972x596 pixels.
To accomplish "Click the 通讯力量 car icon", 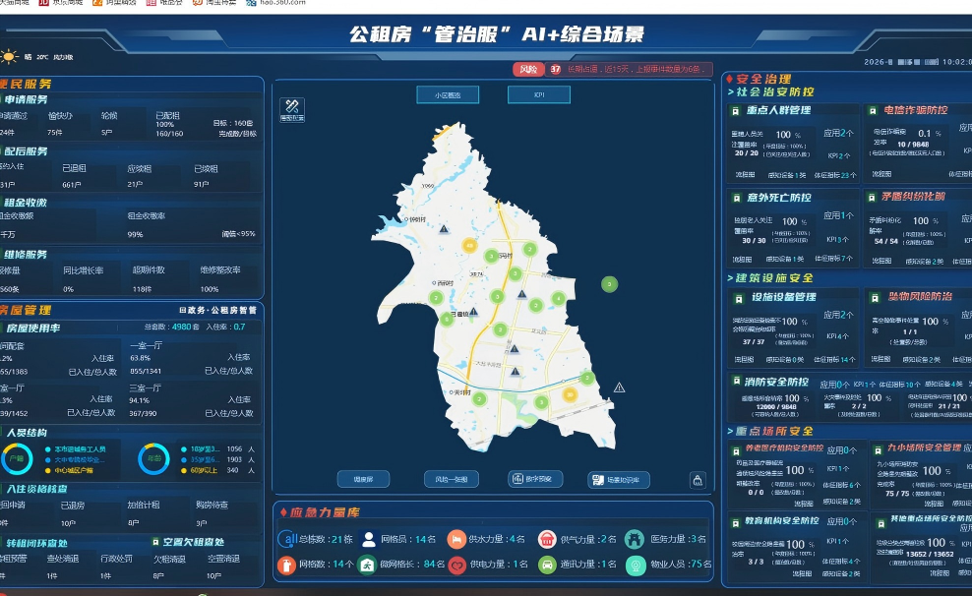I will (x=546, y=565).
